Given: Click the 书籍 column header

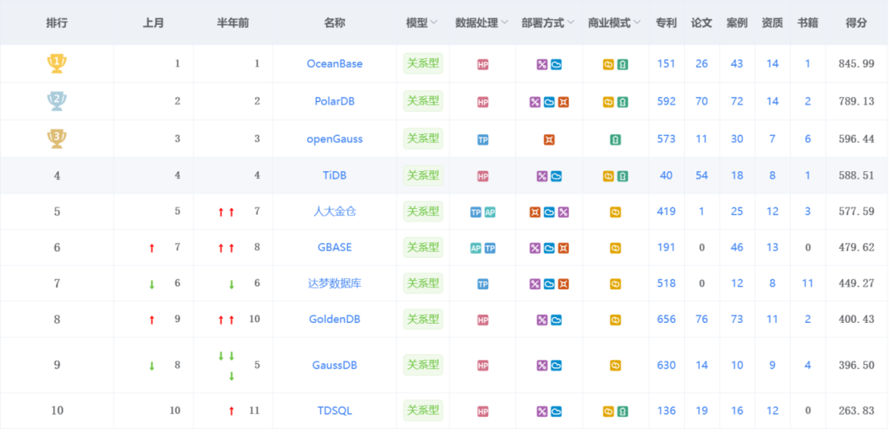Looking at the screenshot, I should pos(808,23).
